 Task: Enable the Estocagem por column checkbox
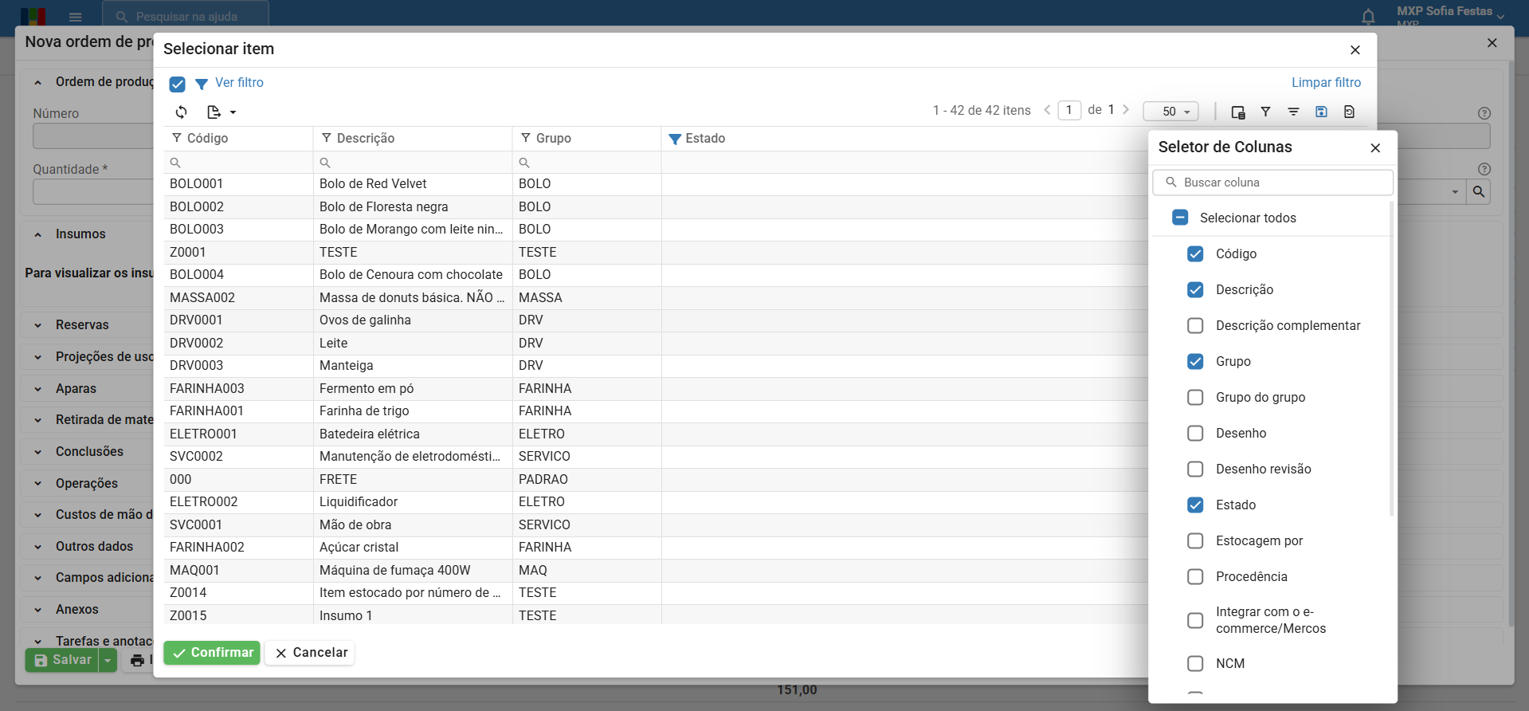point(1195,540)
